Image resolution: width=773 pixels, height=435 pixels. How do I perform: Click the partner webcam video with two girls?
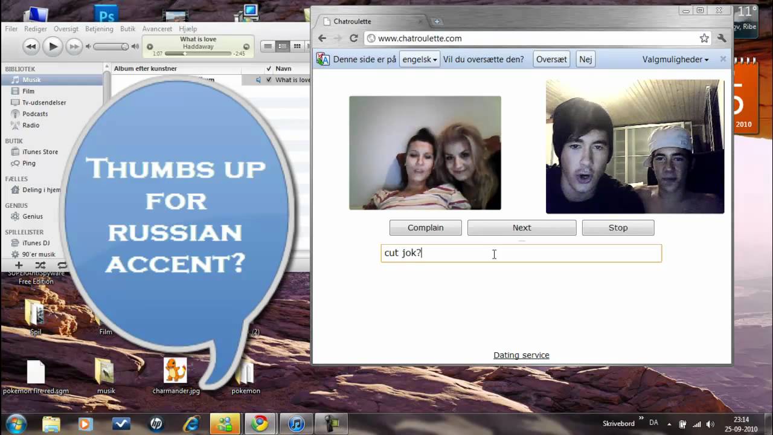point(425,153)
